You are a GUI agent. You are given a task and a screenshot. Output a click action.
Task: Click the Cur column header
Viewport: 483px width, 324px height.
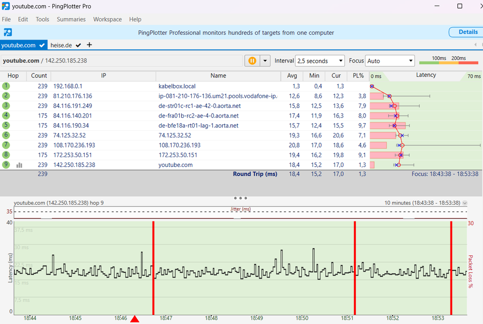click(x=336, y=76)
